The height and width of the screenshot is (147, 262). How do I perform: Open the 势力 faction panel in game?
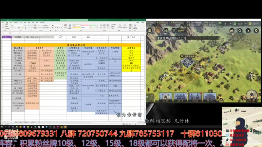[210, 97]
